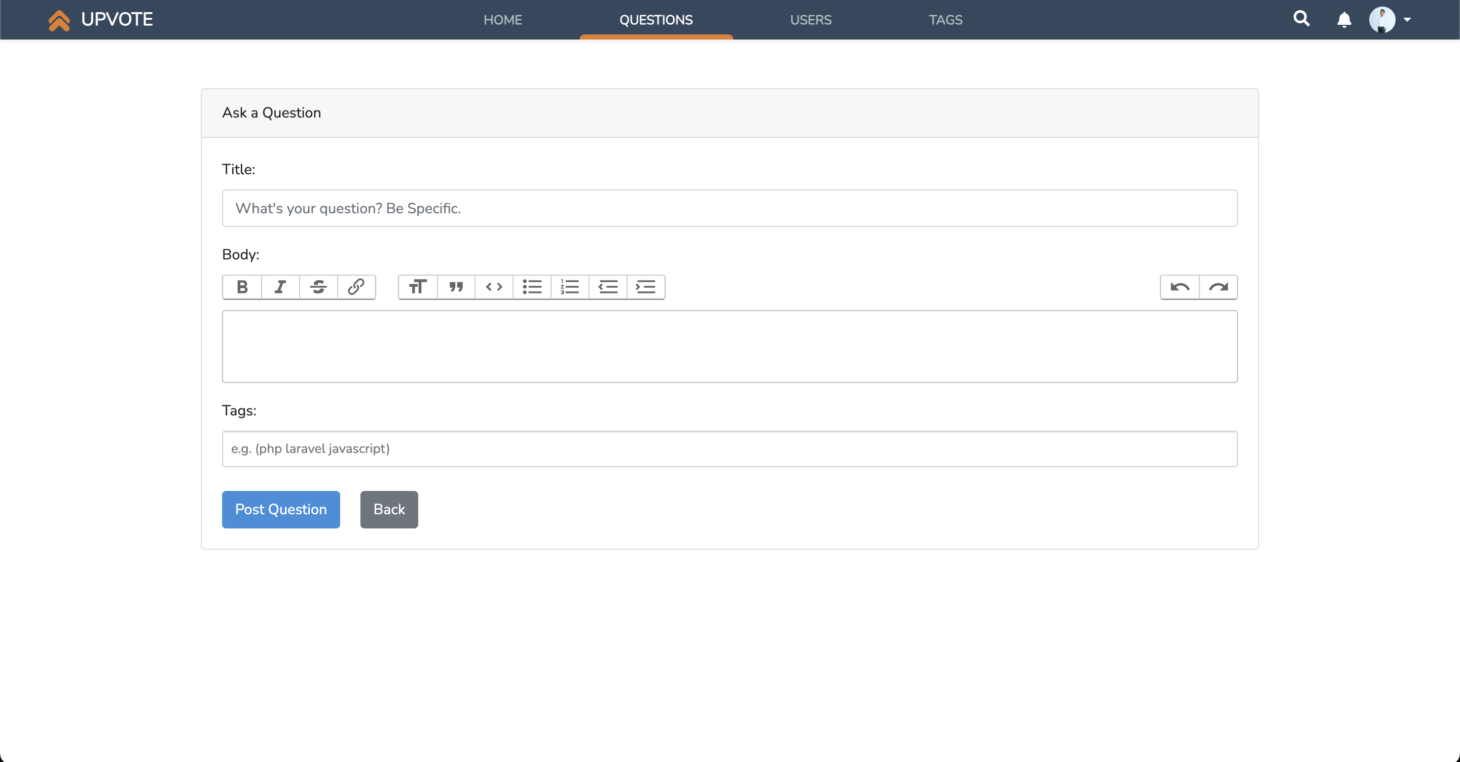Image resolution: width=1460 pixels, height=762 pixels.
Task: Apply italic formatting in the editor
Action: pyautogui.click(x=280, y=287)
